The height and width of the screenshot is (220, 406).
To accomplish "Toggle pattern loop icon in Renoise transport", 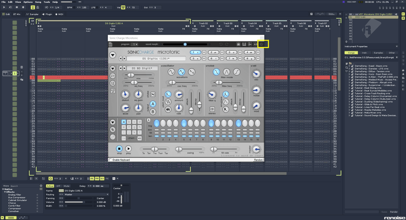I will tap(10, 7).
